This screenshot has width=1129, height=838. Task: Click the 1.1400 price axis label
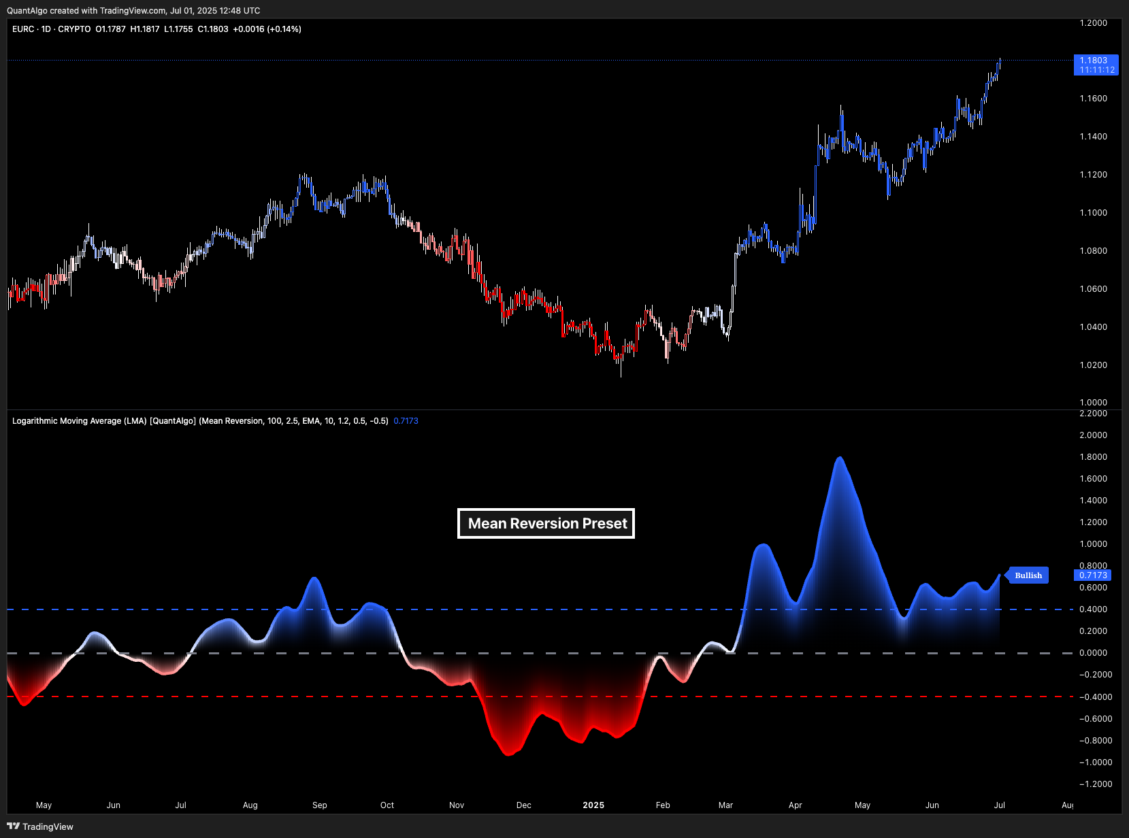(1093, 137)
